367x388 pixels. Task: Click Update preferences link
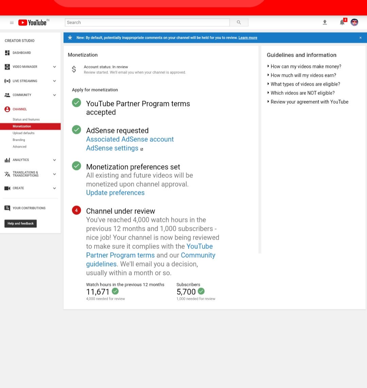tap(115, 193)
